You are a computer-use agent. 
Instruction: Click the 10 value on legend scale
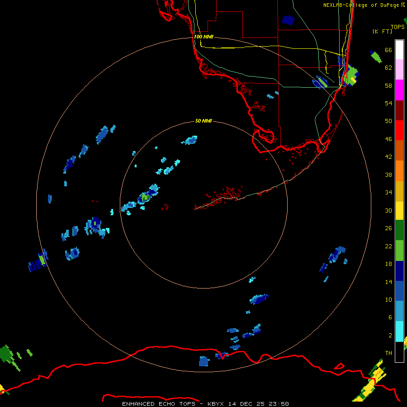388,299
